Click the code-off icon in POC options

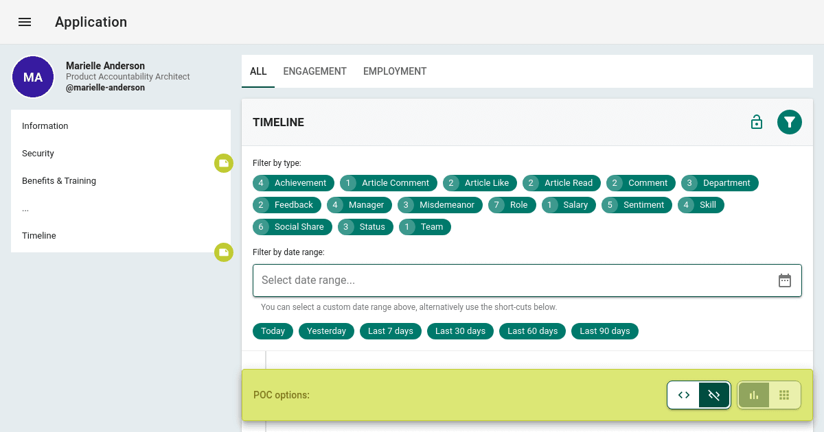[714, 395]
